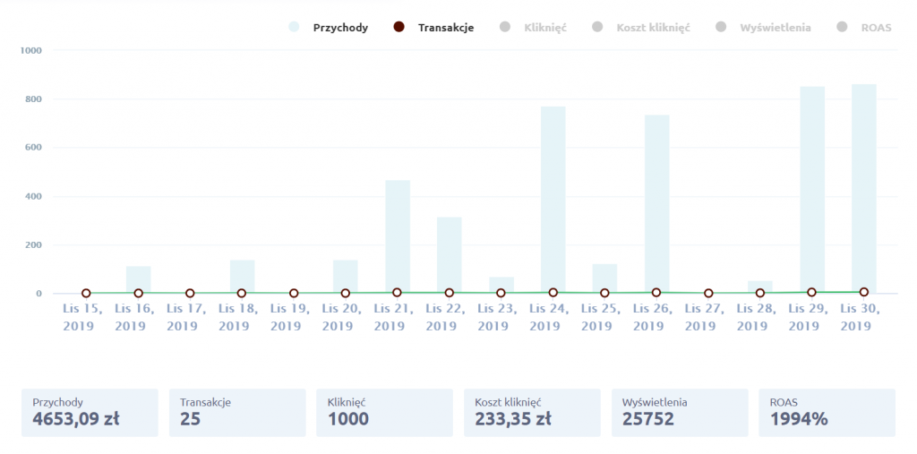This screenshot has height=454, width=917.
Task: Select the Transakcje 25 summary card
Action: [x=236, y=412]
